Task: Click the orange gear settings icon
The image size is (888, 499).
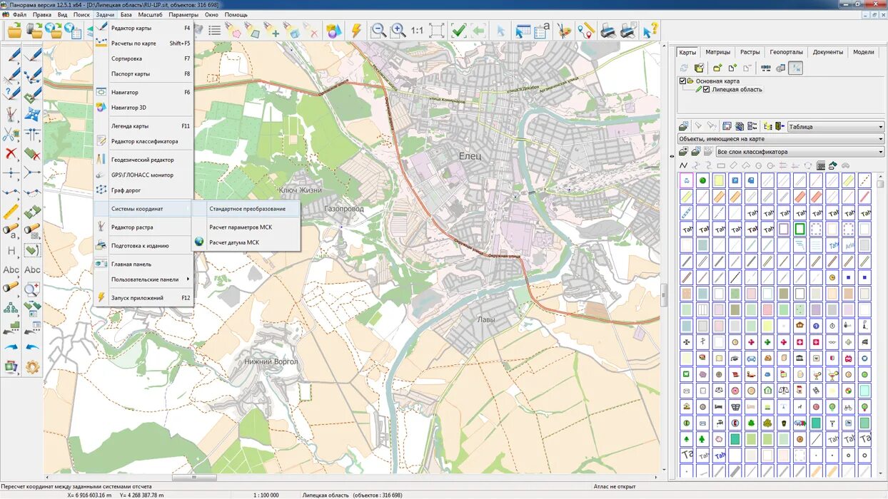Action: [32, 367]
